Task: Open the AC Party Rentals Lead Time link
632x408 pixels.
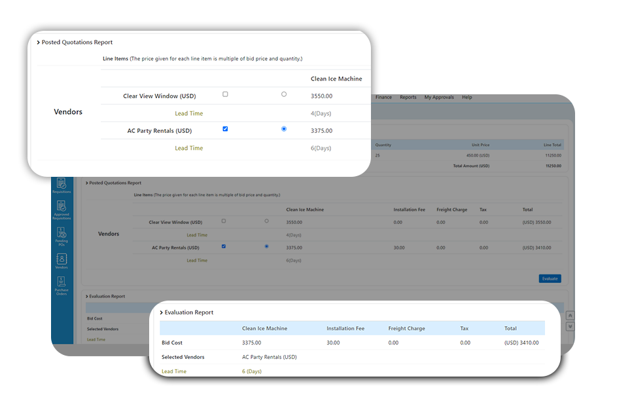Action: point(189,148)
